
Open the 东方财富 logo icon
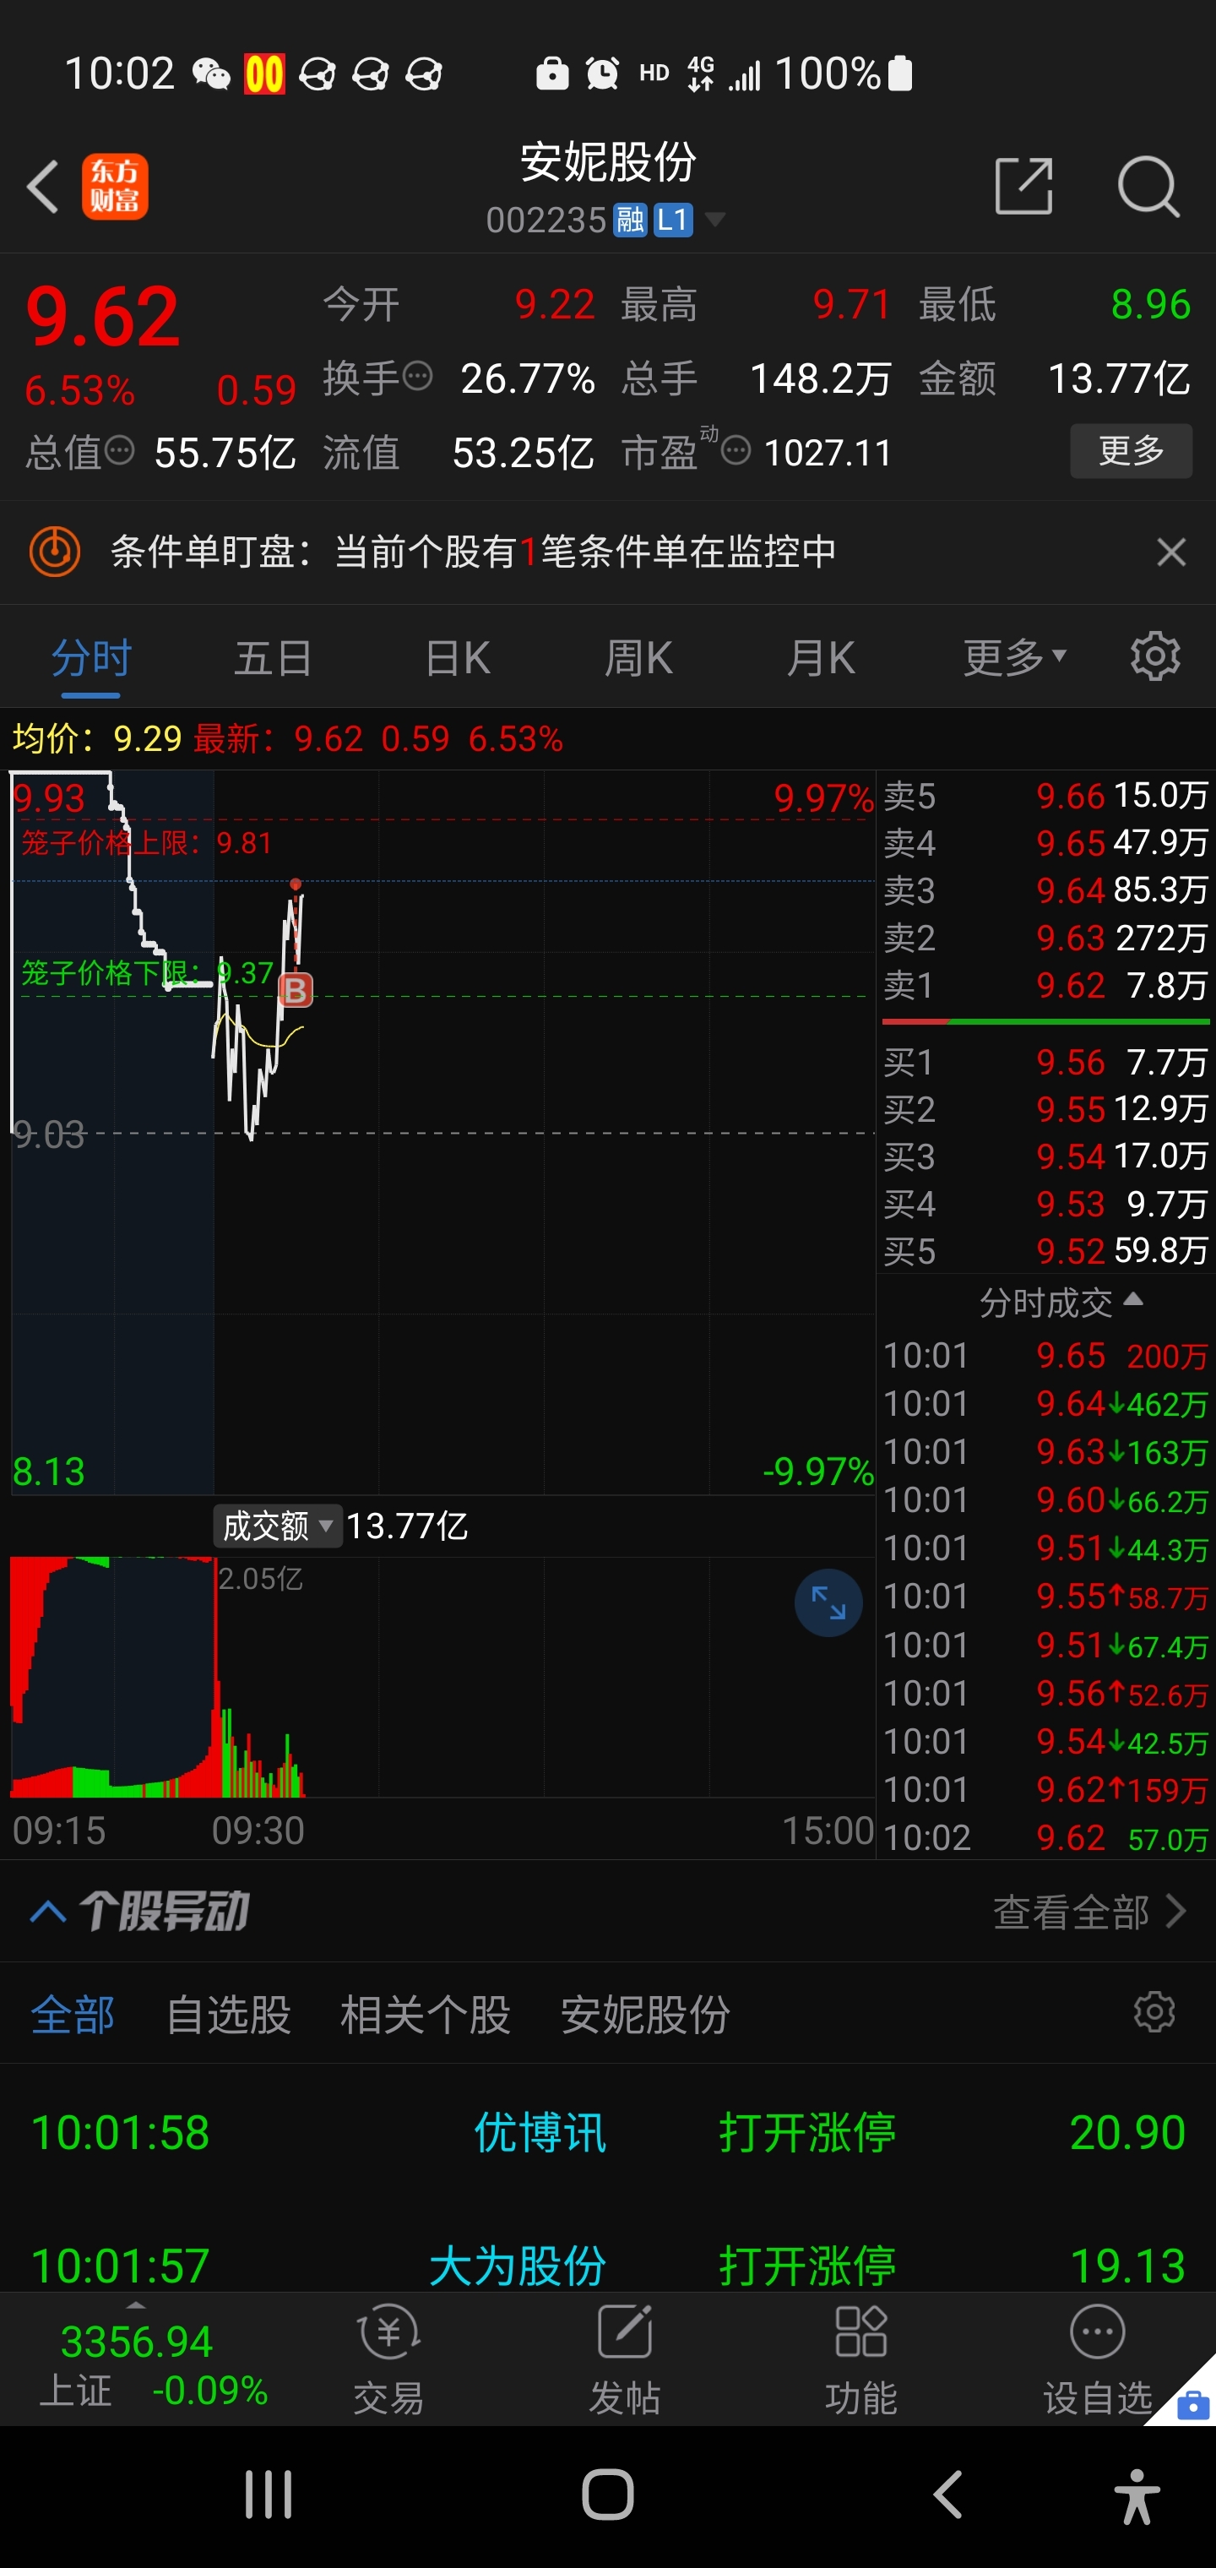coord(115,187)
